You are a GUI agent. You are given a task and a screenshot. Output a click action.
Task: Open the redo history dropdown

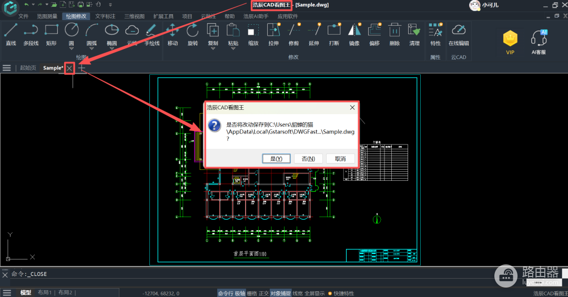pyautogui.click(x=46, y=5)
